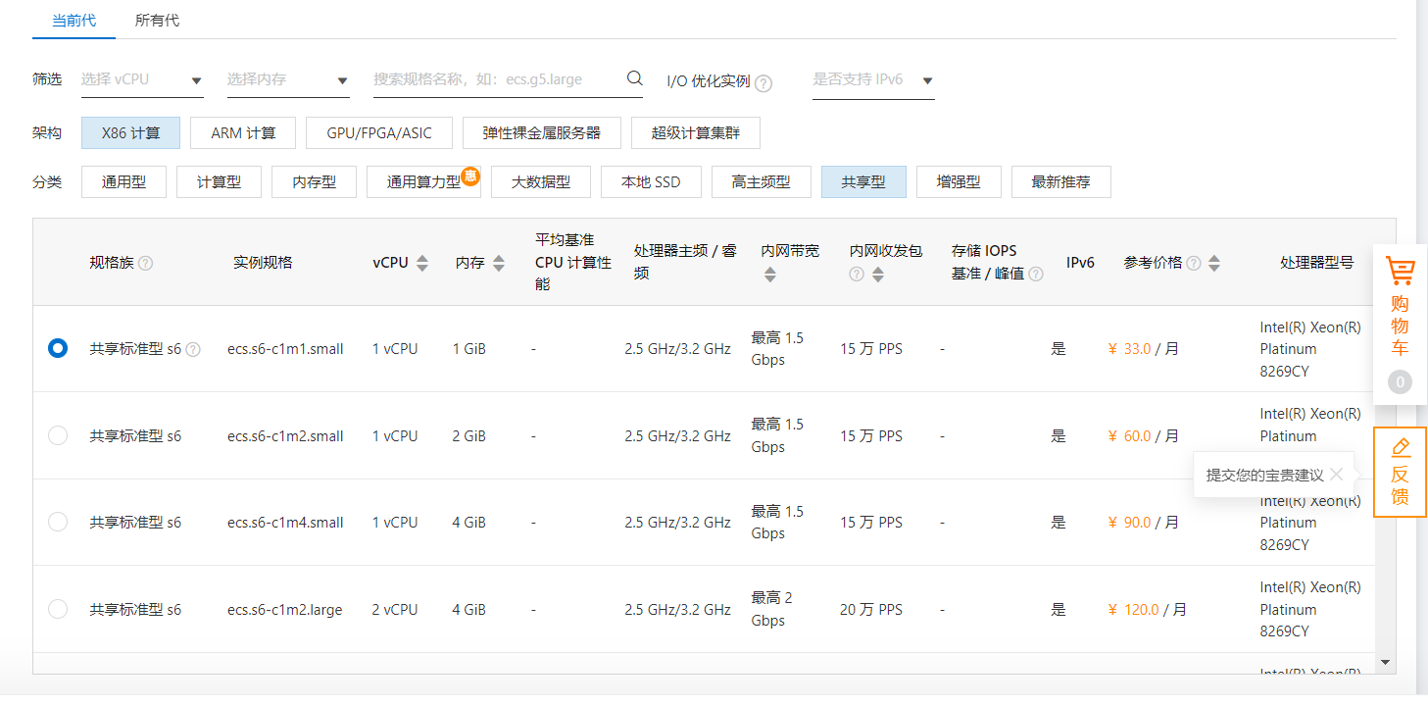Close the 提交您的宝贵建议 tooltip

coord(1337,475)
